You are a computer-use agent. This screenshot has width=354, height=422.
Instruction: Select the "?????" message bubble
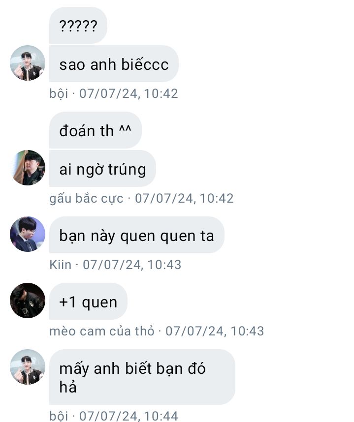(78, 26)
